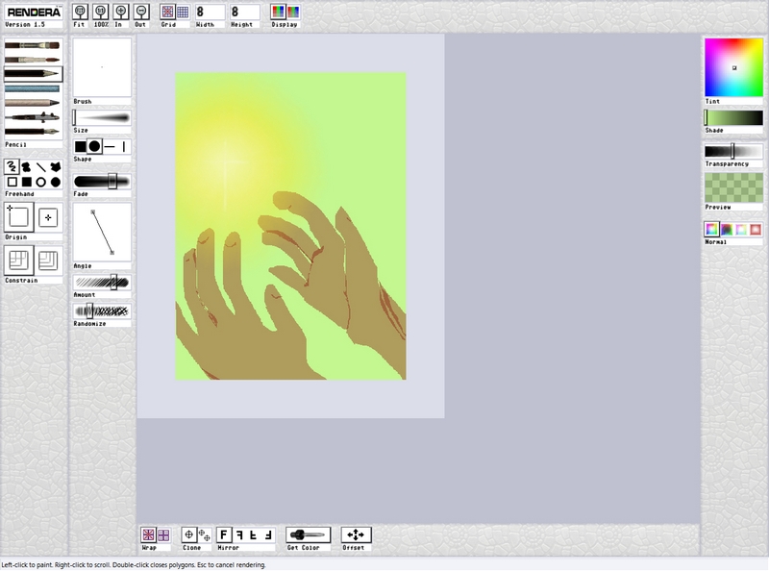Select the square brush Shape
This screenshot has height=571, width=769.
pyautogui.click(x=81, y=146)
